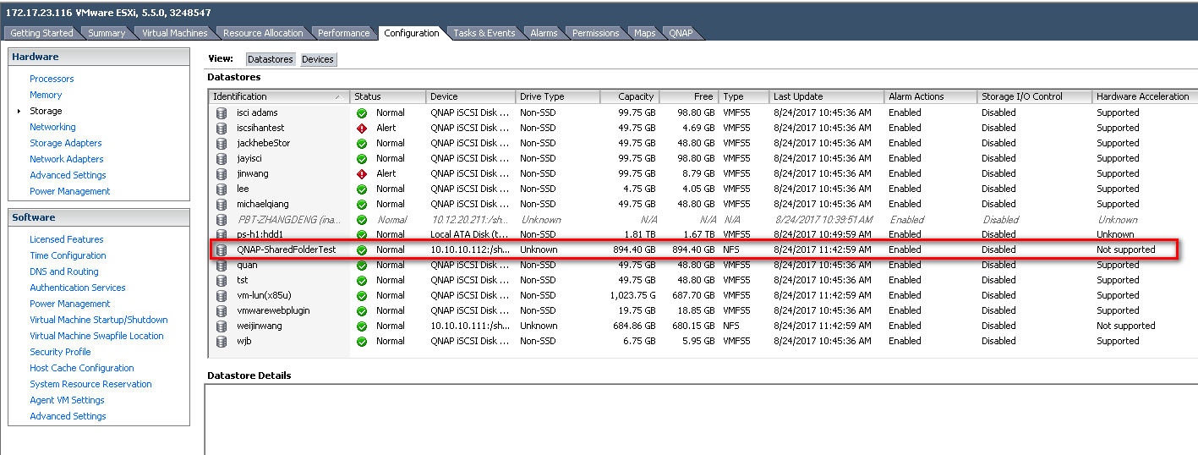Click the red Alert status icon for iscsihantest
The width and height of the screenshot is (1198, 455).
pos(362,128)
